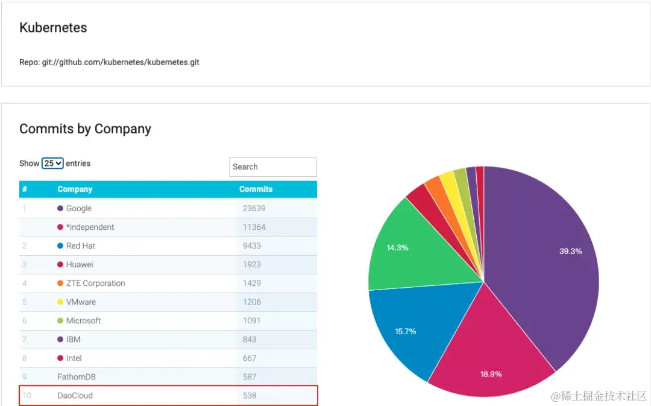Select the IBM company name
The image size is (651, 406).
[74, 339]
